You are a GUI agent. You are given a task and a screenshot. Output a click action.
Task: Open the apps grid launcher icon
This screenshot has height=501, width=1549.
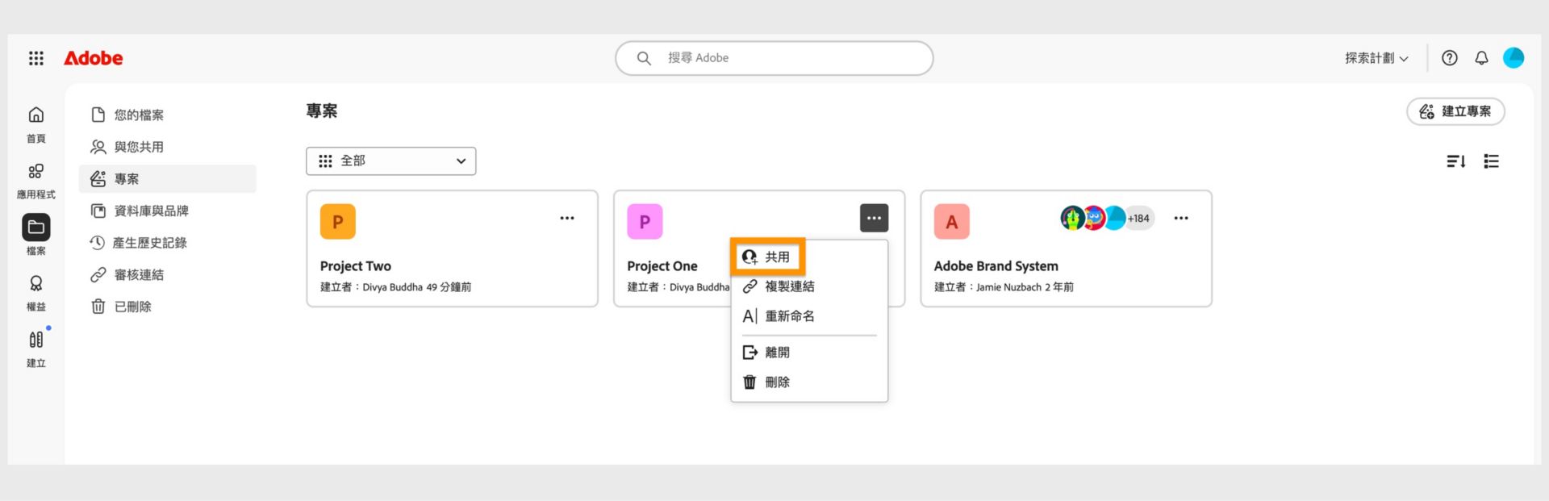[x=36, y=58]
